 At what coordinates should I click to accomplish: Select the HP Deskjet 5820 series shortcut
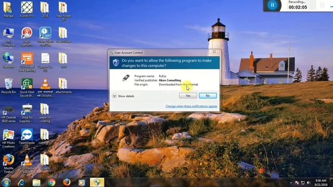[8, 114]
